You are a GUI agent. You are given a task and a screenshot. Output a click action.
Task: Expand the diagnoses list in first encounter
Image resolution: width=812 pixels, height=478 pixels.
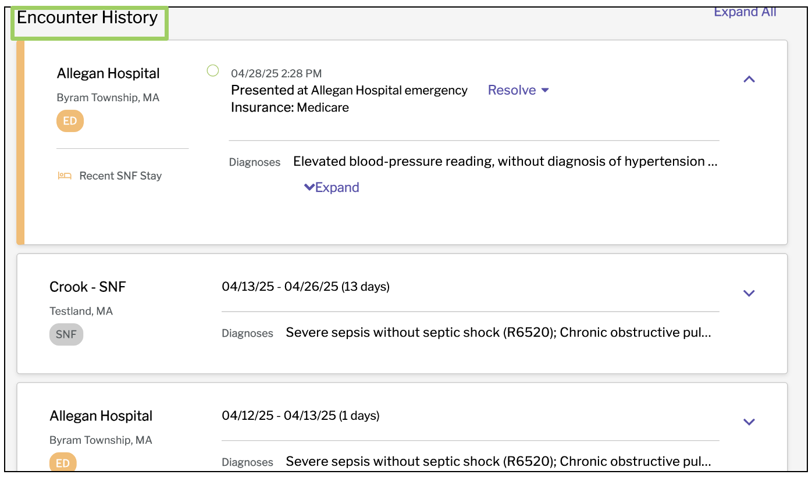(332, 187)
